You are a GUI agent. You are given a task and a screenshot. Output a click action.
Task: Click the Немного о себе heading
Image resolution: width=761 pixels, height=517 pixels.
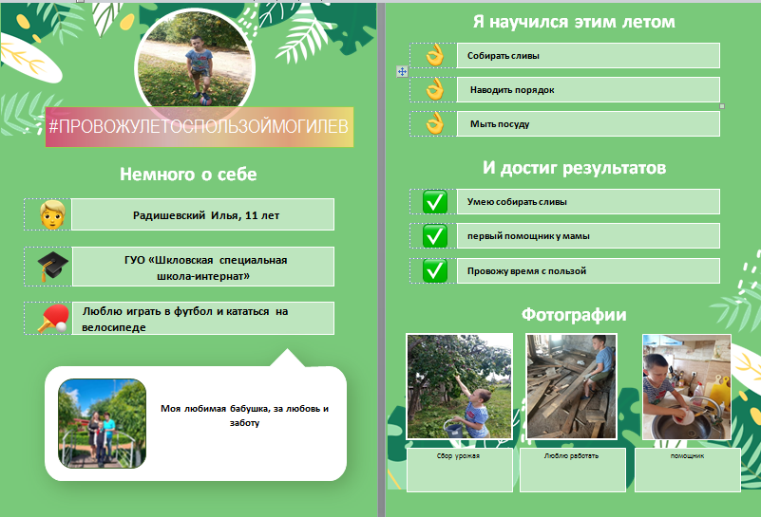pyautogui.click(x=188, y=174)
